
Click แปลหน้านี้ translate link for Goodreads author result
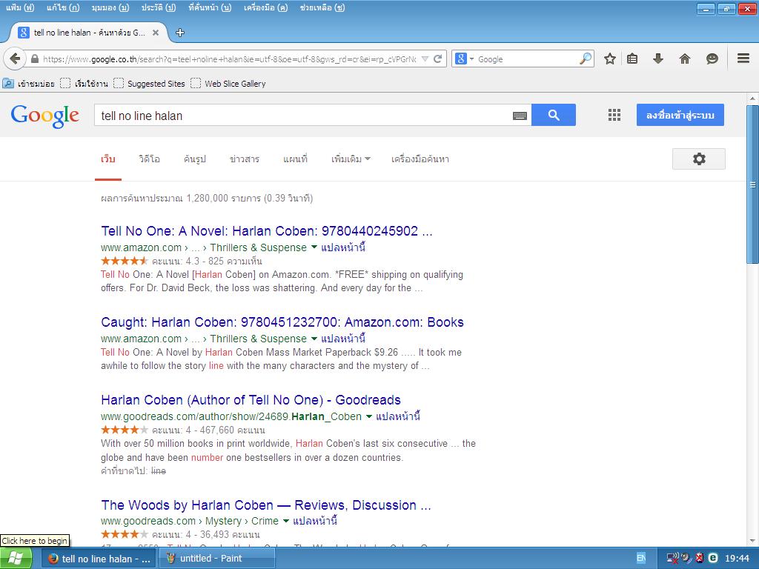pyautogui.click(x=398, y=416)
